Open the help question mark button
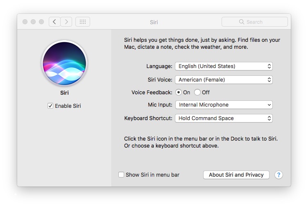This screenshot has width=308, height=207. pos(279,175)
